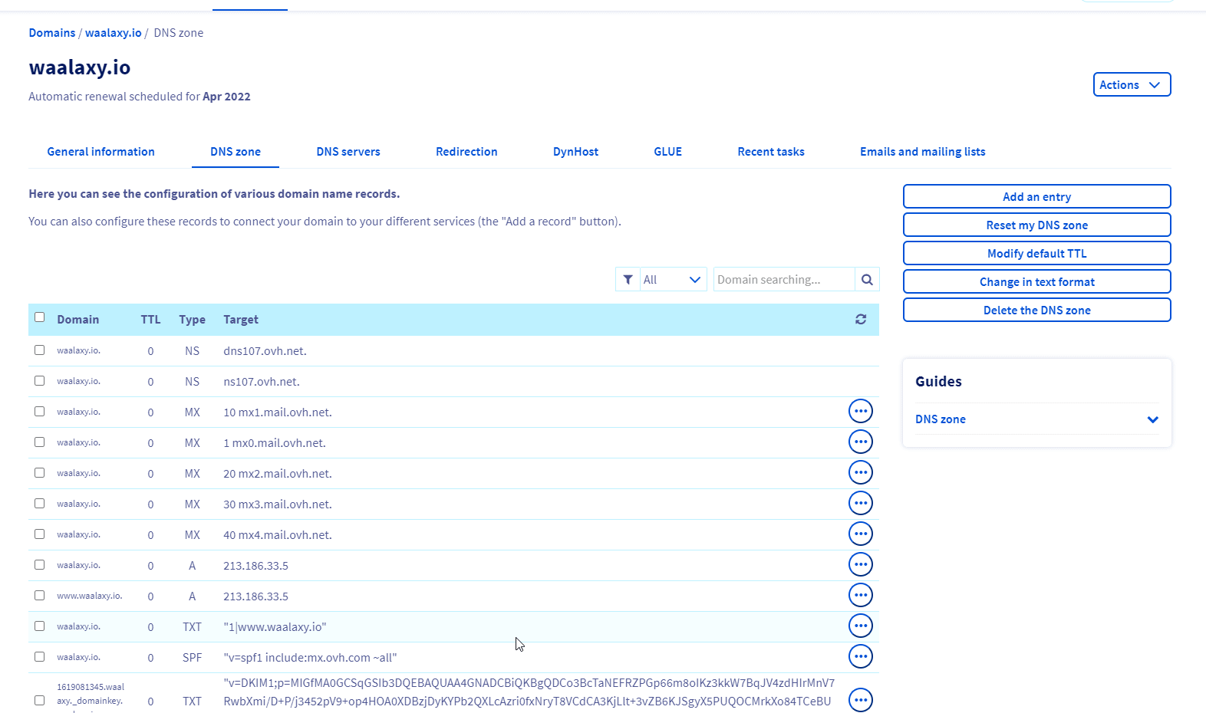
Task: Open more options for 10 mx1.mail.ovh.net record
Action: (861, 411)
